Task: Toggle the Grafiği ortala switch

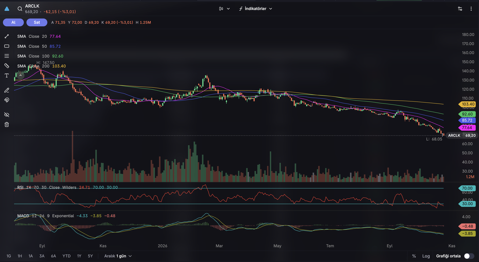Action: [469, 256]
